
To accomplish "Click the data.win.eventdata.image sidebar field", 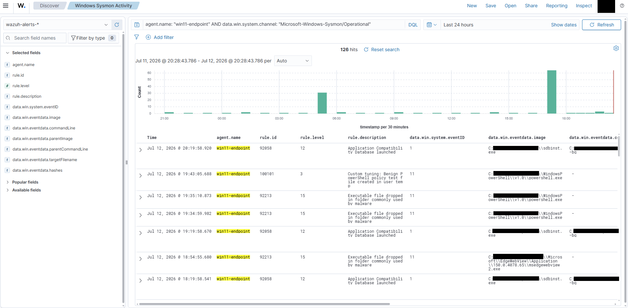I will (36, 118).
